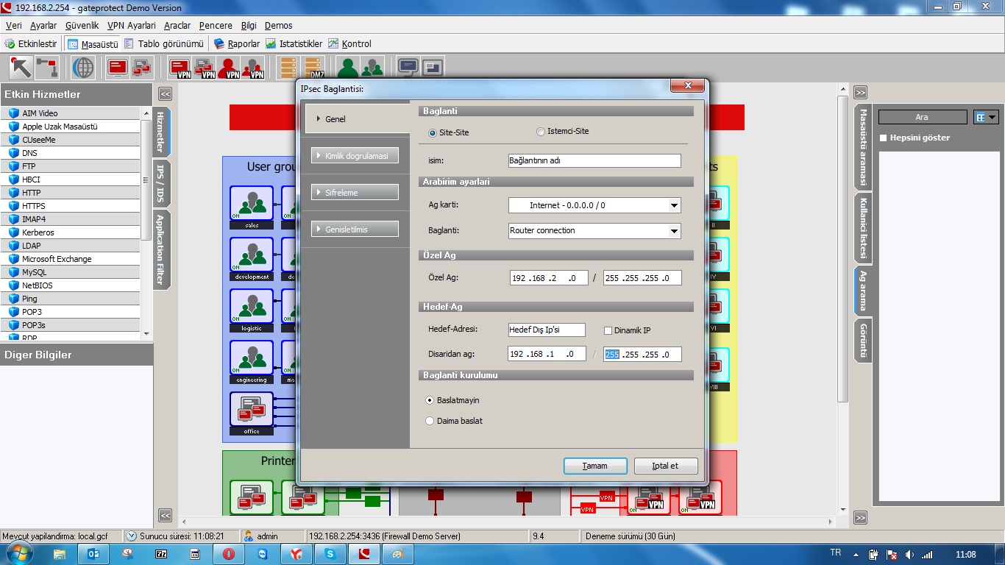Screen dimensions: 1005x565
Task: Launch Opera from the Windows taskbar
Action: 229,554
